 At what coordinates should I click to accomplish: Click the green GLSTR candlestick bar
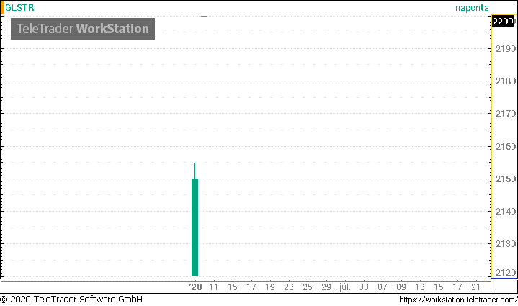tap(195, 220)
